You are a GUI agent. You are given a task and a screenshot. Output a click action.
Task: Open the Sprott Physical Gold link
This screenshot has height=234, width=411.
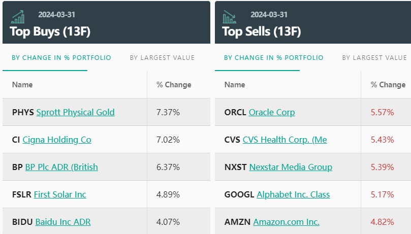pyautogui.click(x=75, y=112)
